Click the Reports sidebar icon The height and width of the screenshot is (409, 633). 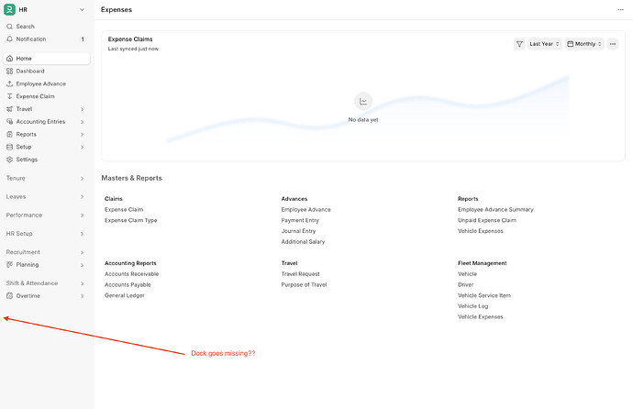point(10,134)
